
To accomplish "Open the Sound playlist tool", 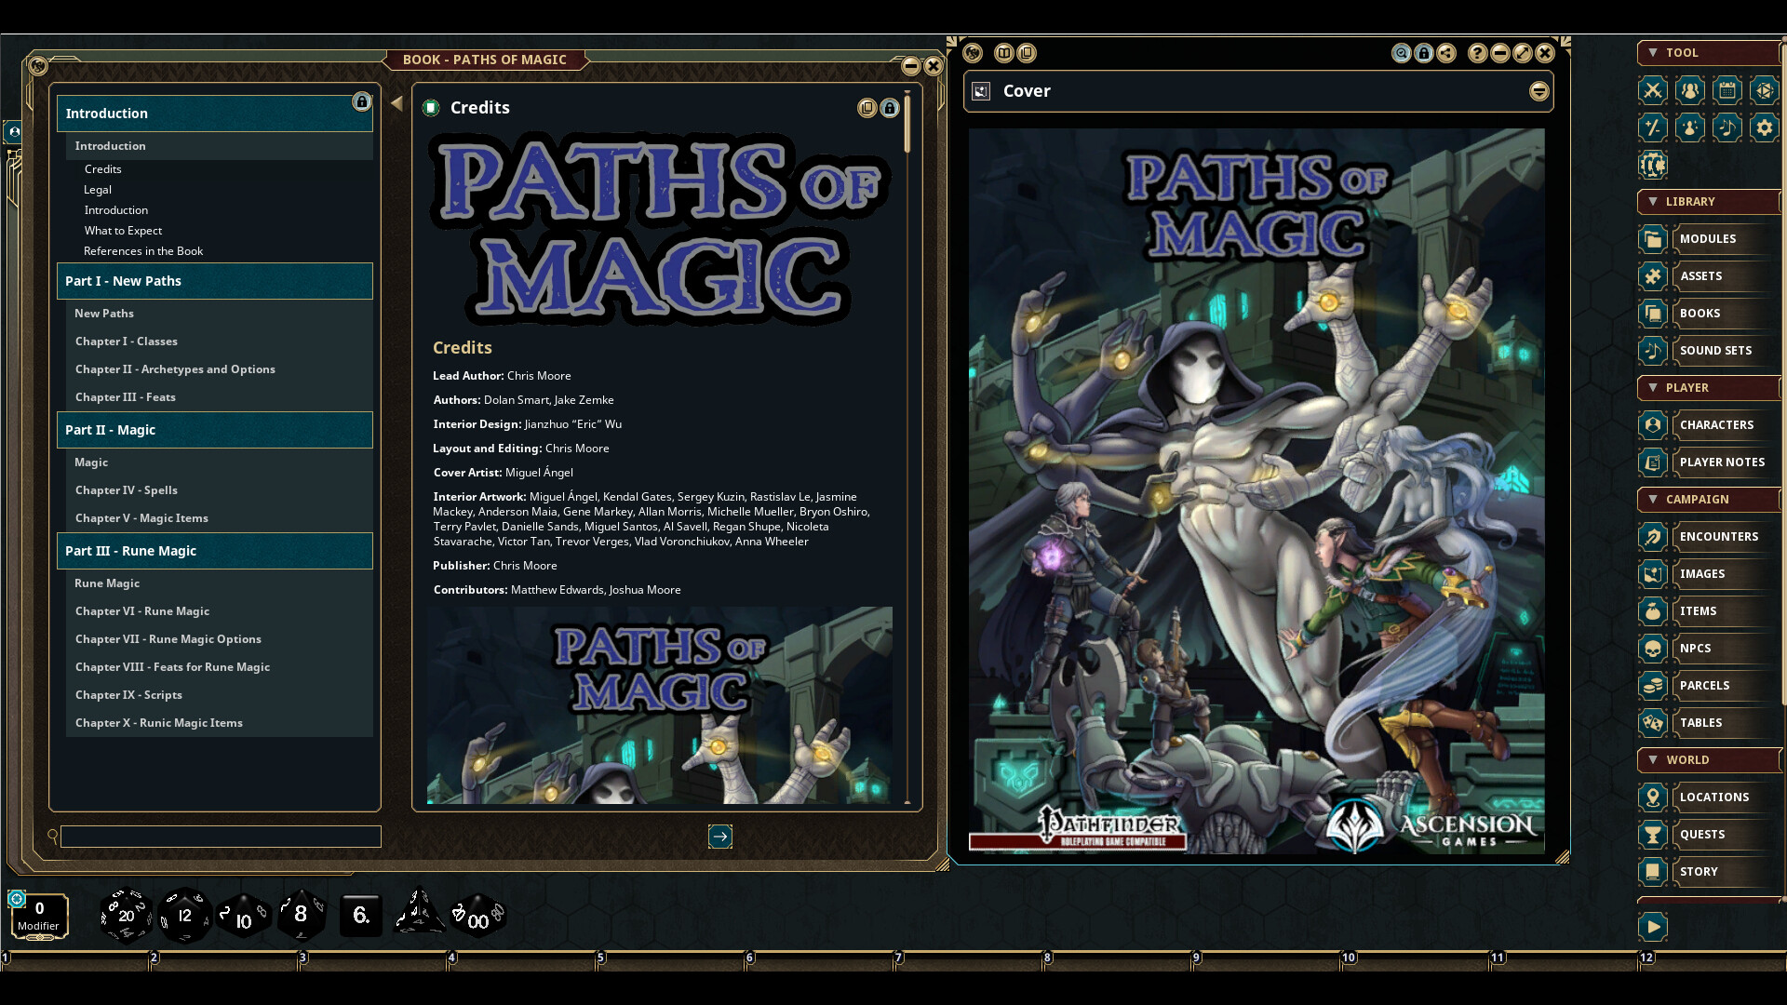I will (1727, 127).
